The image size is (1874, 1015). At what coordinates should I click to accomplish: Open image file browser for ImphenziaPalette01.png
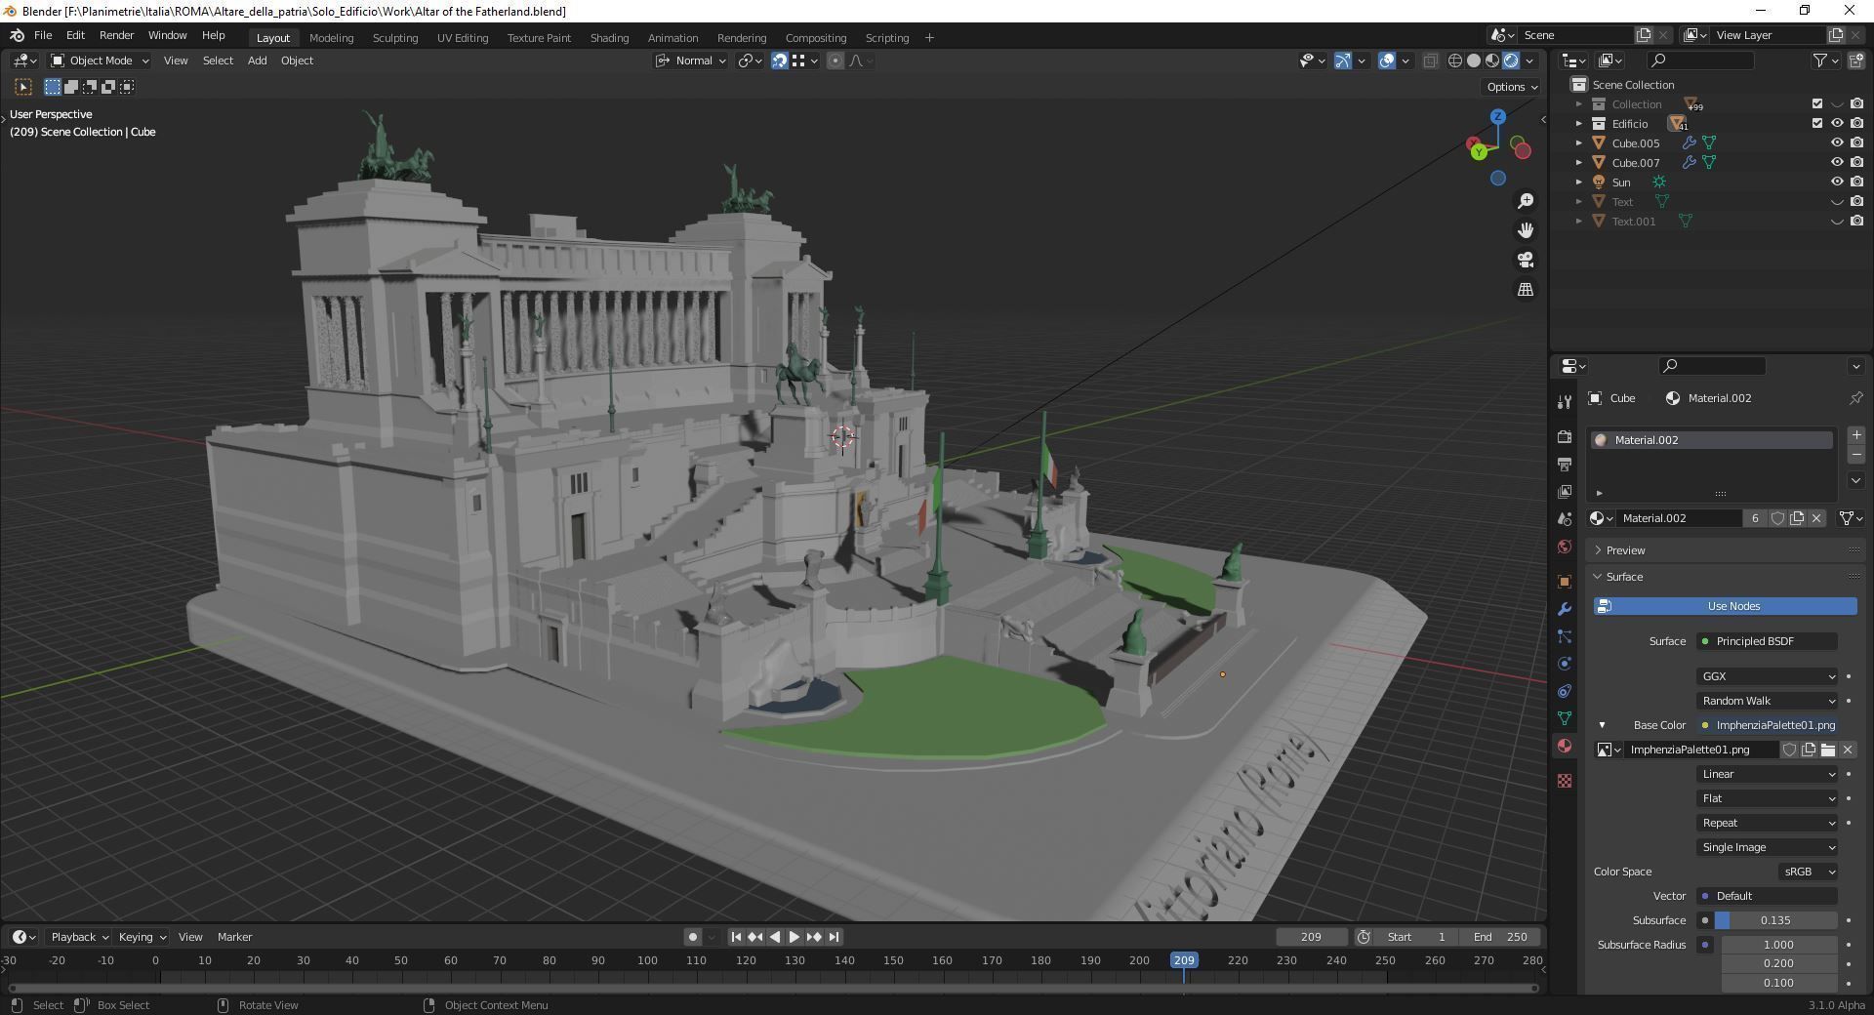[1827, 750]
